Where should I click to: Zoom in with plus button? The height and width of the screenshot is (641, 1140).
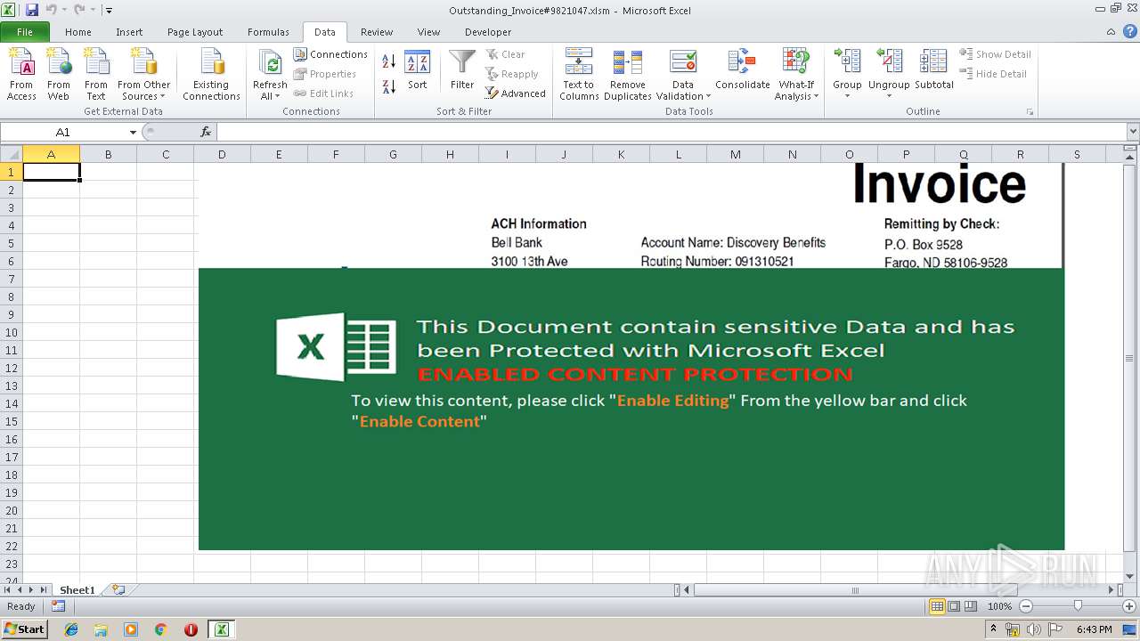pyautogui.click(x=1129, y=606)
